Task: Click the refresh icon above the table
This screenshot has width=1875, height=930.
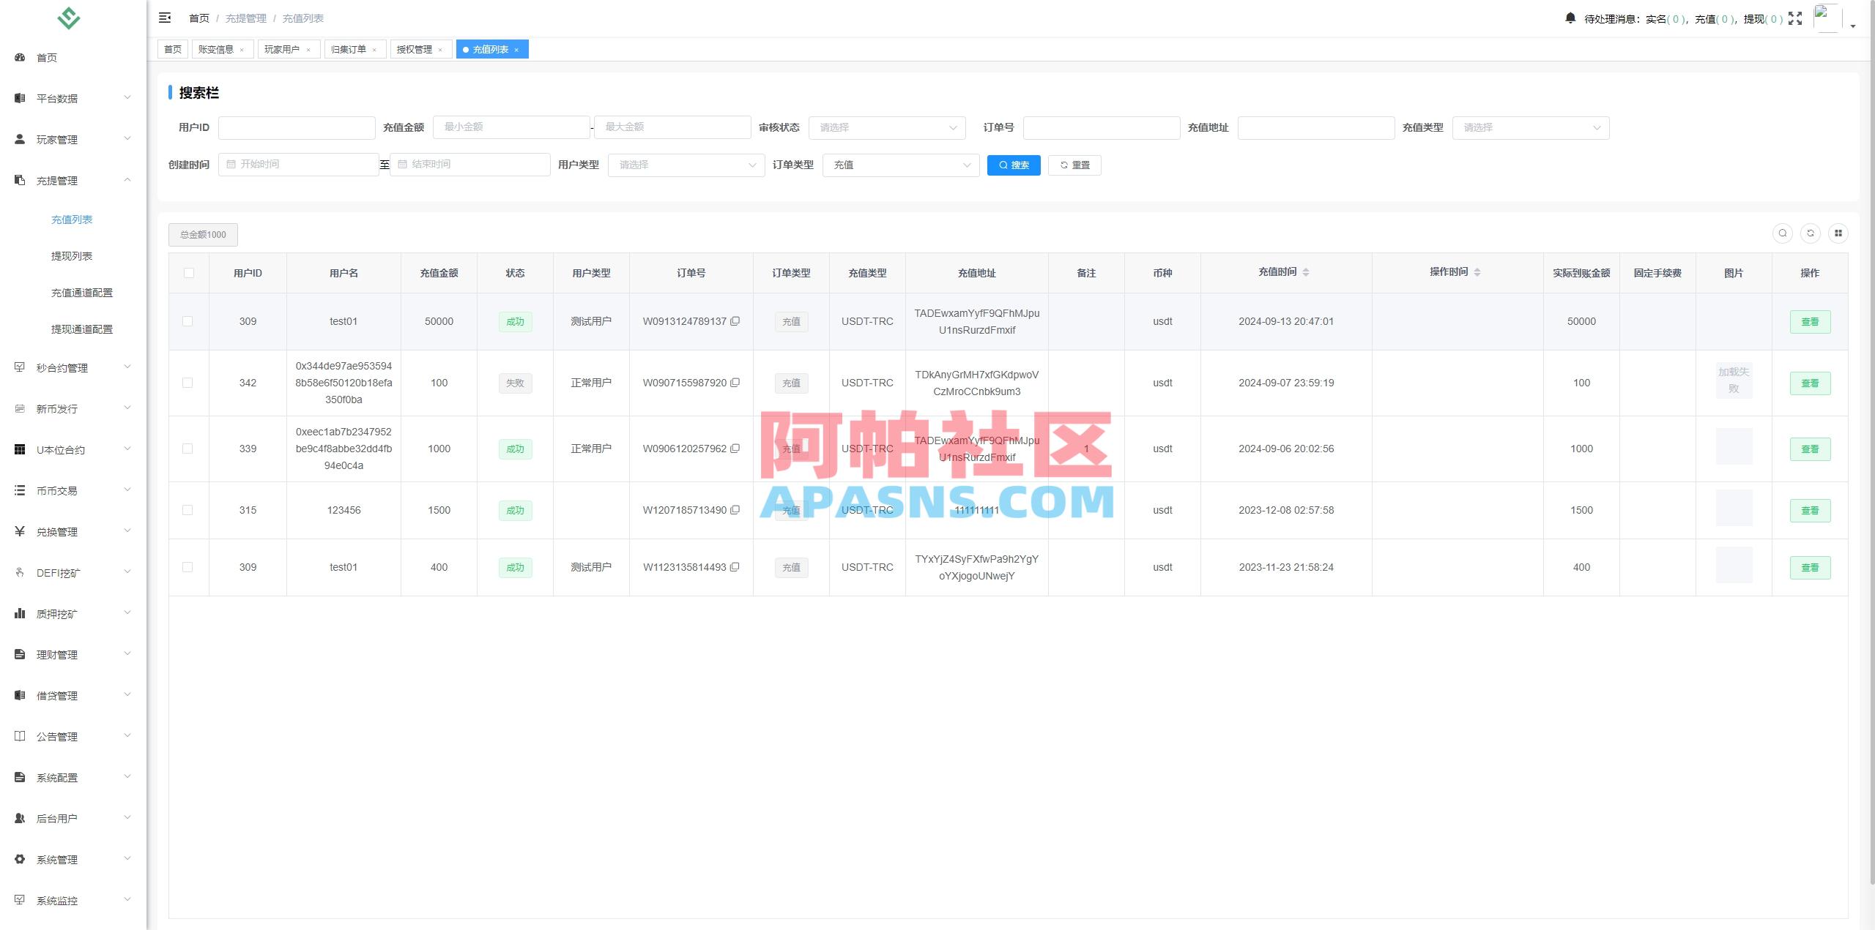Action: point(1812,233)
